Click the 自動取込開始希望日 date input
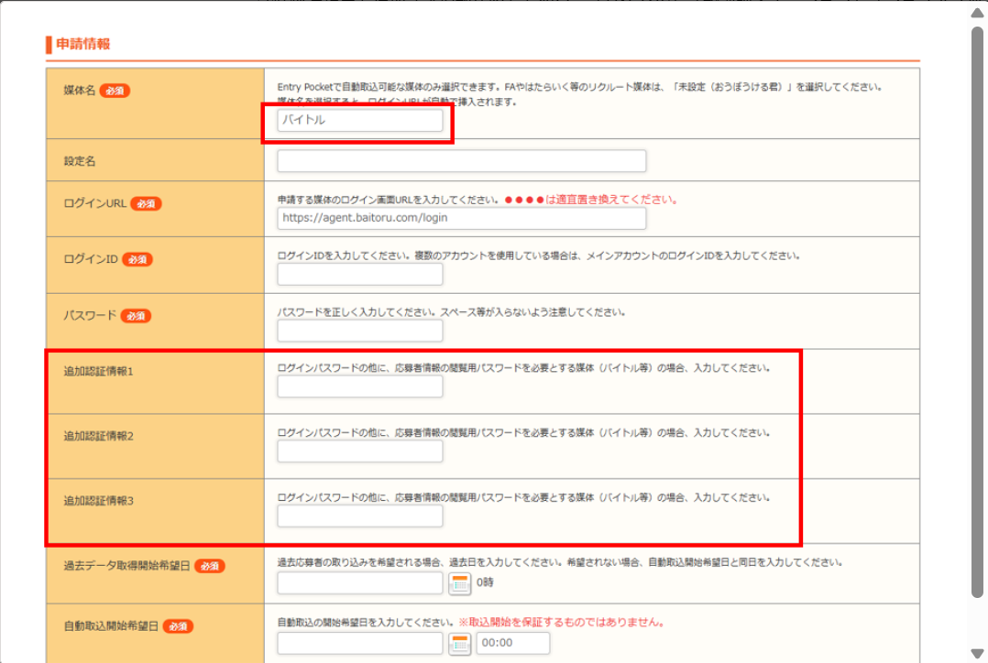This screenshot has height=663, width=988. point(359,643)
